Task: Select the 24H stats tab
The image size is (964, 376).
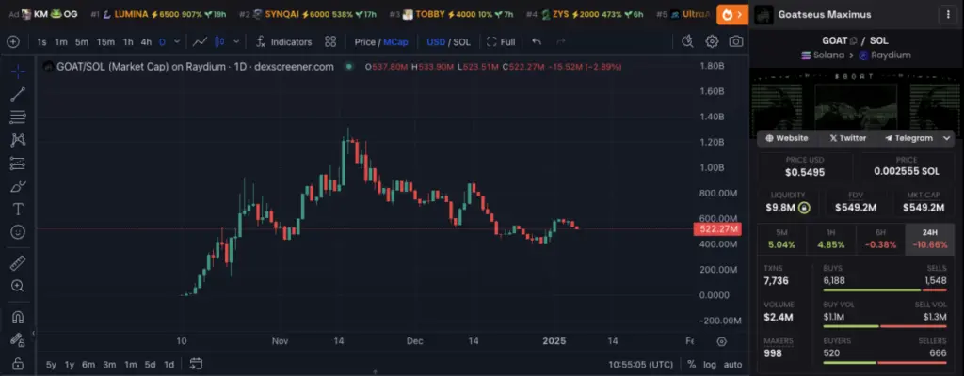Action: tap(929, 238)
